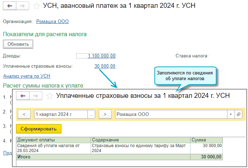Expand the organization dropdown arrow
The image size is (248, 168).
point(231,114)
